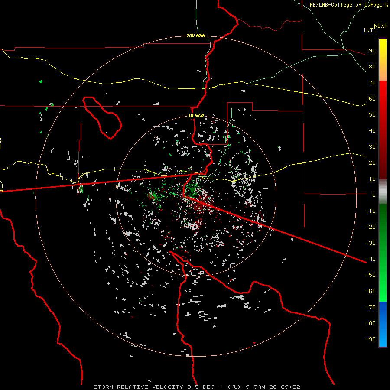
Task: Click the NEXLAB-College of DuPage credit text
Action: point(347,5)
